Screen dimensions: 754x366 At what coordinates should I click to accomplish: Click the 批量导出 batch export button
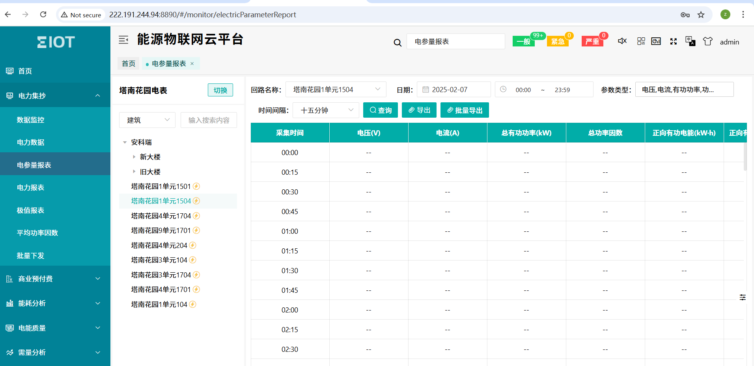464,111
